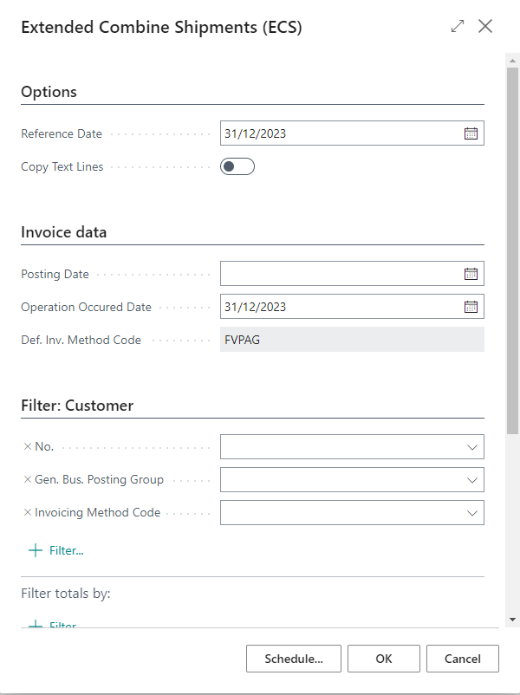Expand dialog to full page with diagonal arrow
This screenshot has height=695, width=520.
click(457, 26)
